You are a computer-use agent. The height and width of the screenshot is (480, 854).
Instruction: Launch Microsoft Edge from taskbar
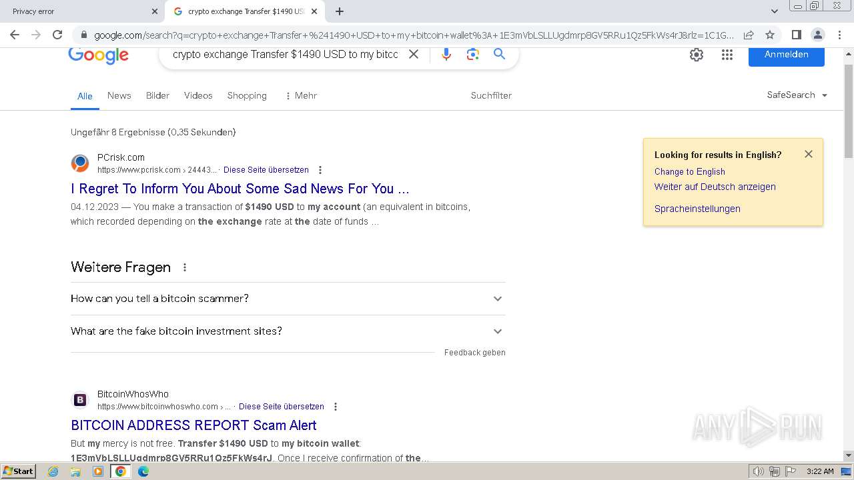click(x=143, y=471)
